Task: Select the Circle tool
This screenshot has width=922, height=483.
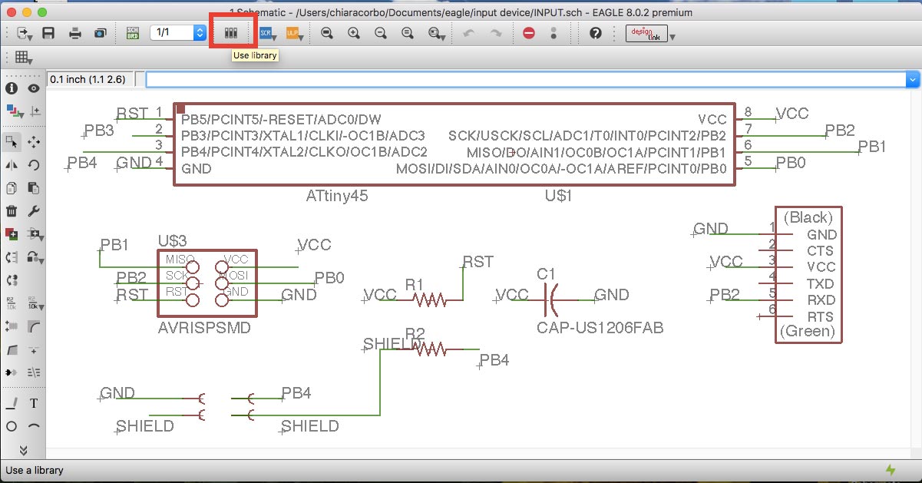Action: tap(12, 426)
